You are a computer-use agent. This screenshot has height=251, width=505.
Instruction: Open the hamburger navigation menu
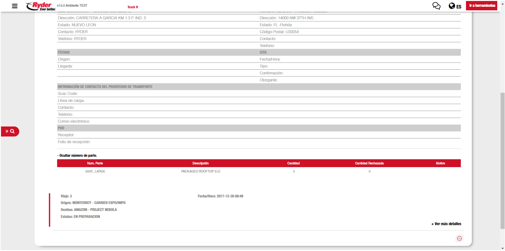click(15, 6)
